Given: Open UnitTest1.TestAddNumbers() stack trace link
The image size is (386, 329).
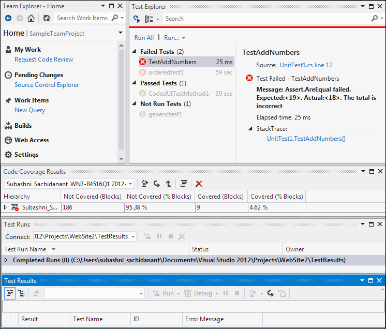Looking at the screenshot, I should pos(306,139).
